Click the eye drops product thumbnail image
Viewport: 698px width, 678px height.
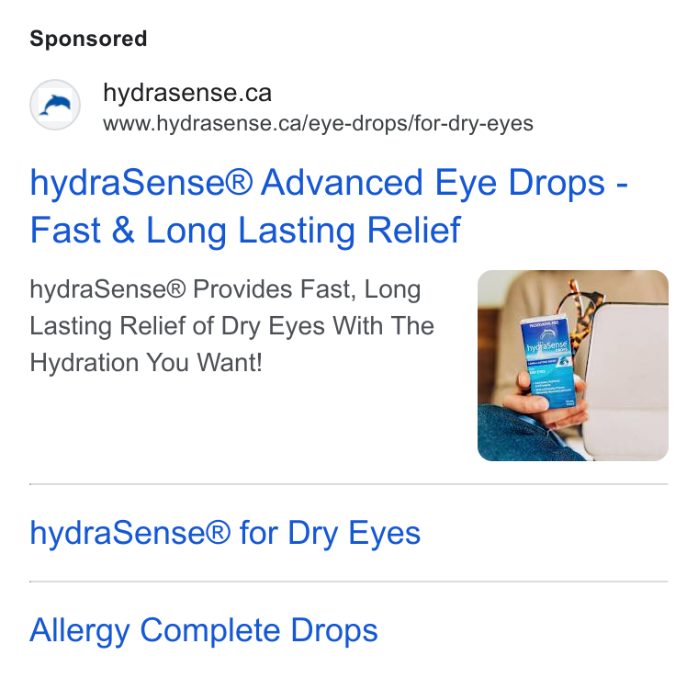pos(572,366)
